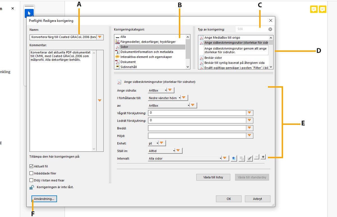This screenshot has width=337, height=217.
Task: Select Interaktiva element och egenskaper category
Action: tap(150, 57)
